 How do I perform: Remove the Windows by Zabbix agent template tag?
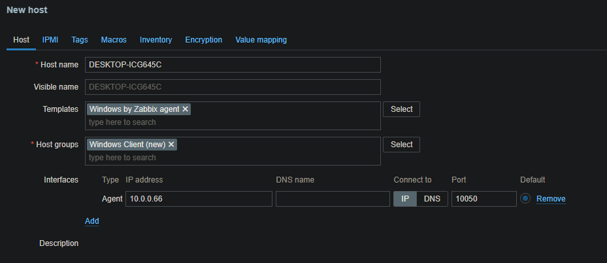[186, 109]
